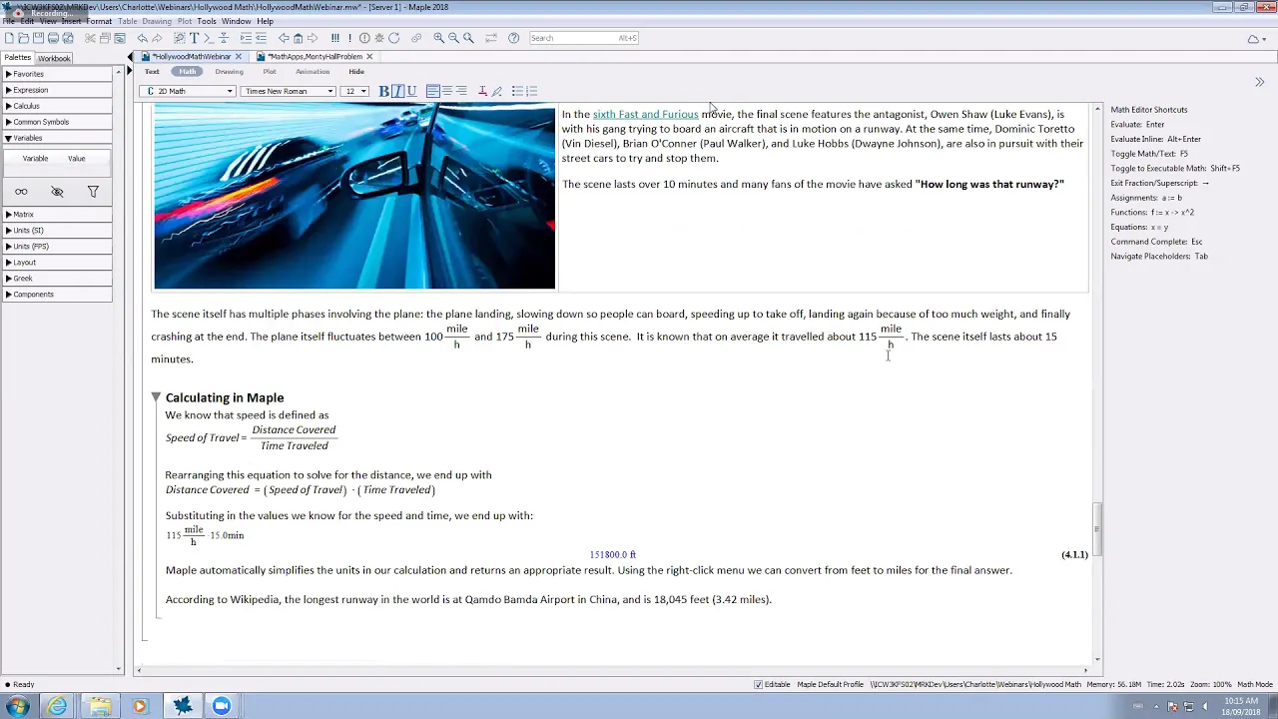1278x719 pixels.
Task: Create a new document with the New icon
Action: pos(8,38)
